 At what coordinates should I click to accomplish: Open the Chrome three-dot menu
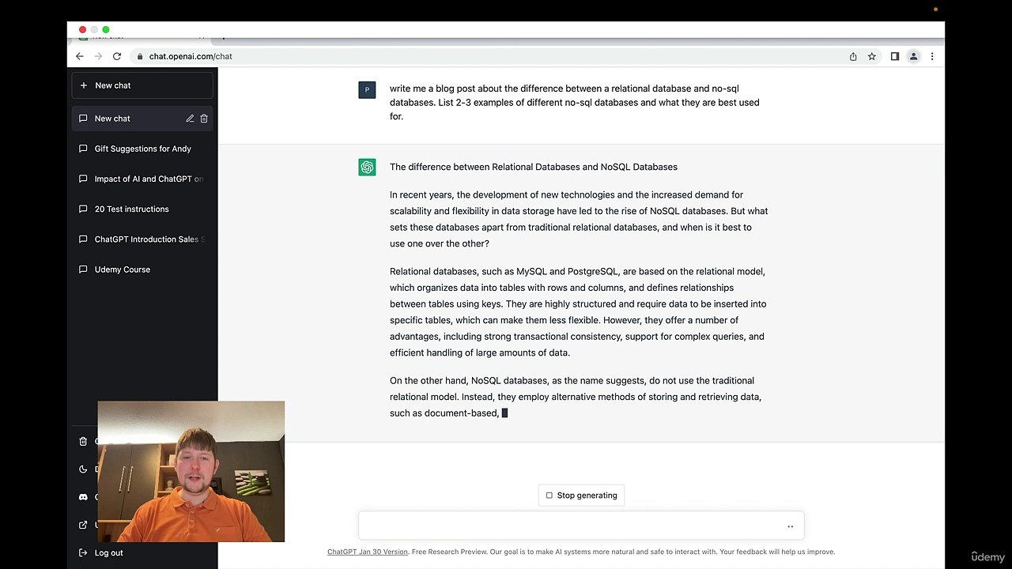click(932, 56)
